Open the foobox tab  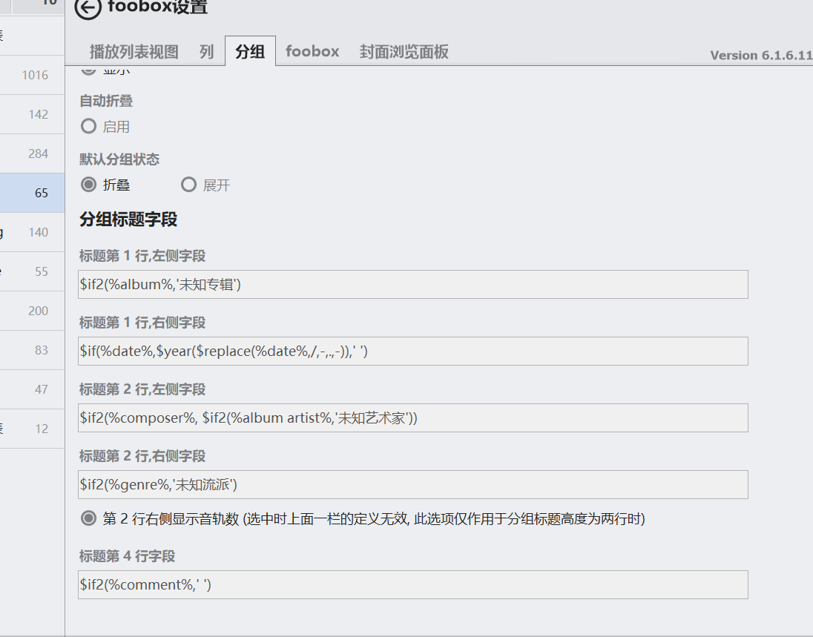[312, 51]
